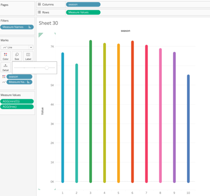Select season pill on Columns shelf
This screenshot has width=210, height=196.
click(x=83, y=5)
